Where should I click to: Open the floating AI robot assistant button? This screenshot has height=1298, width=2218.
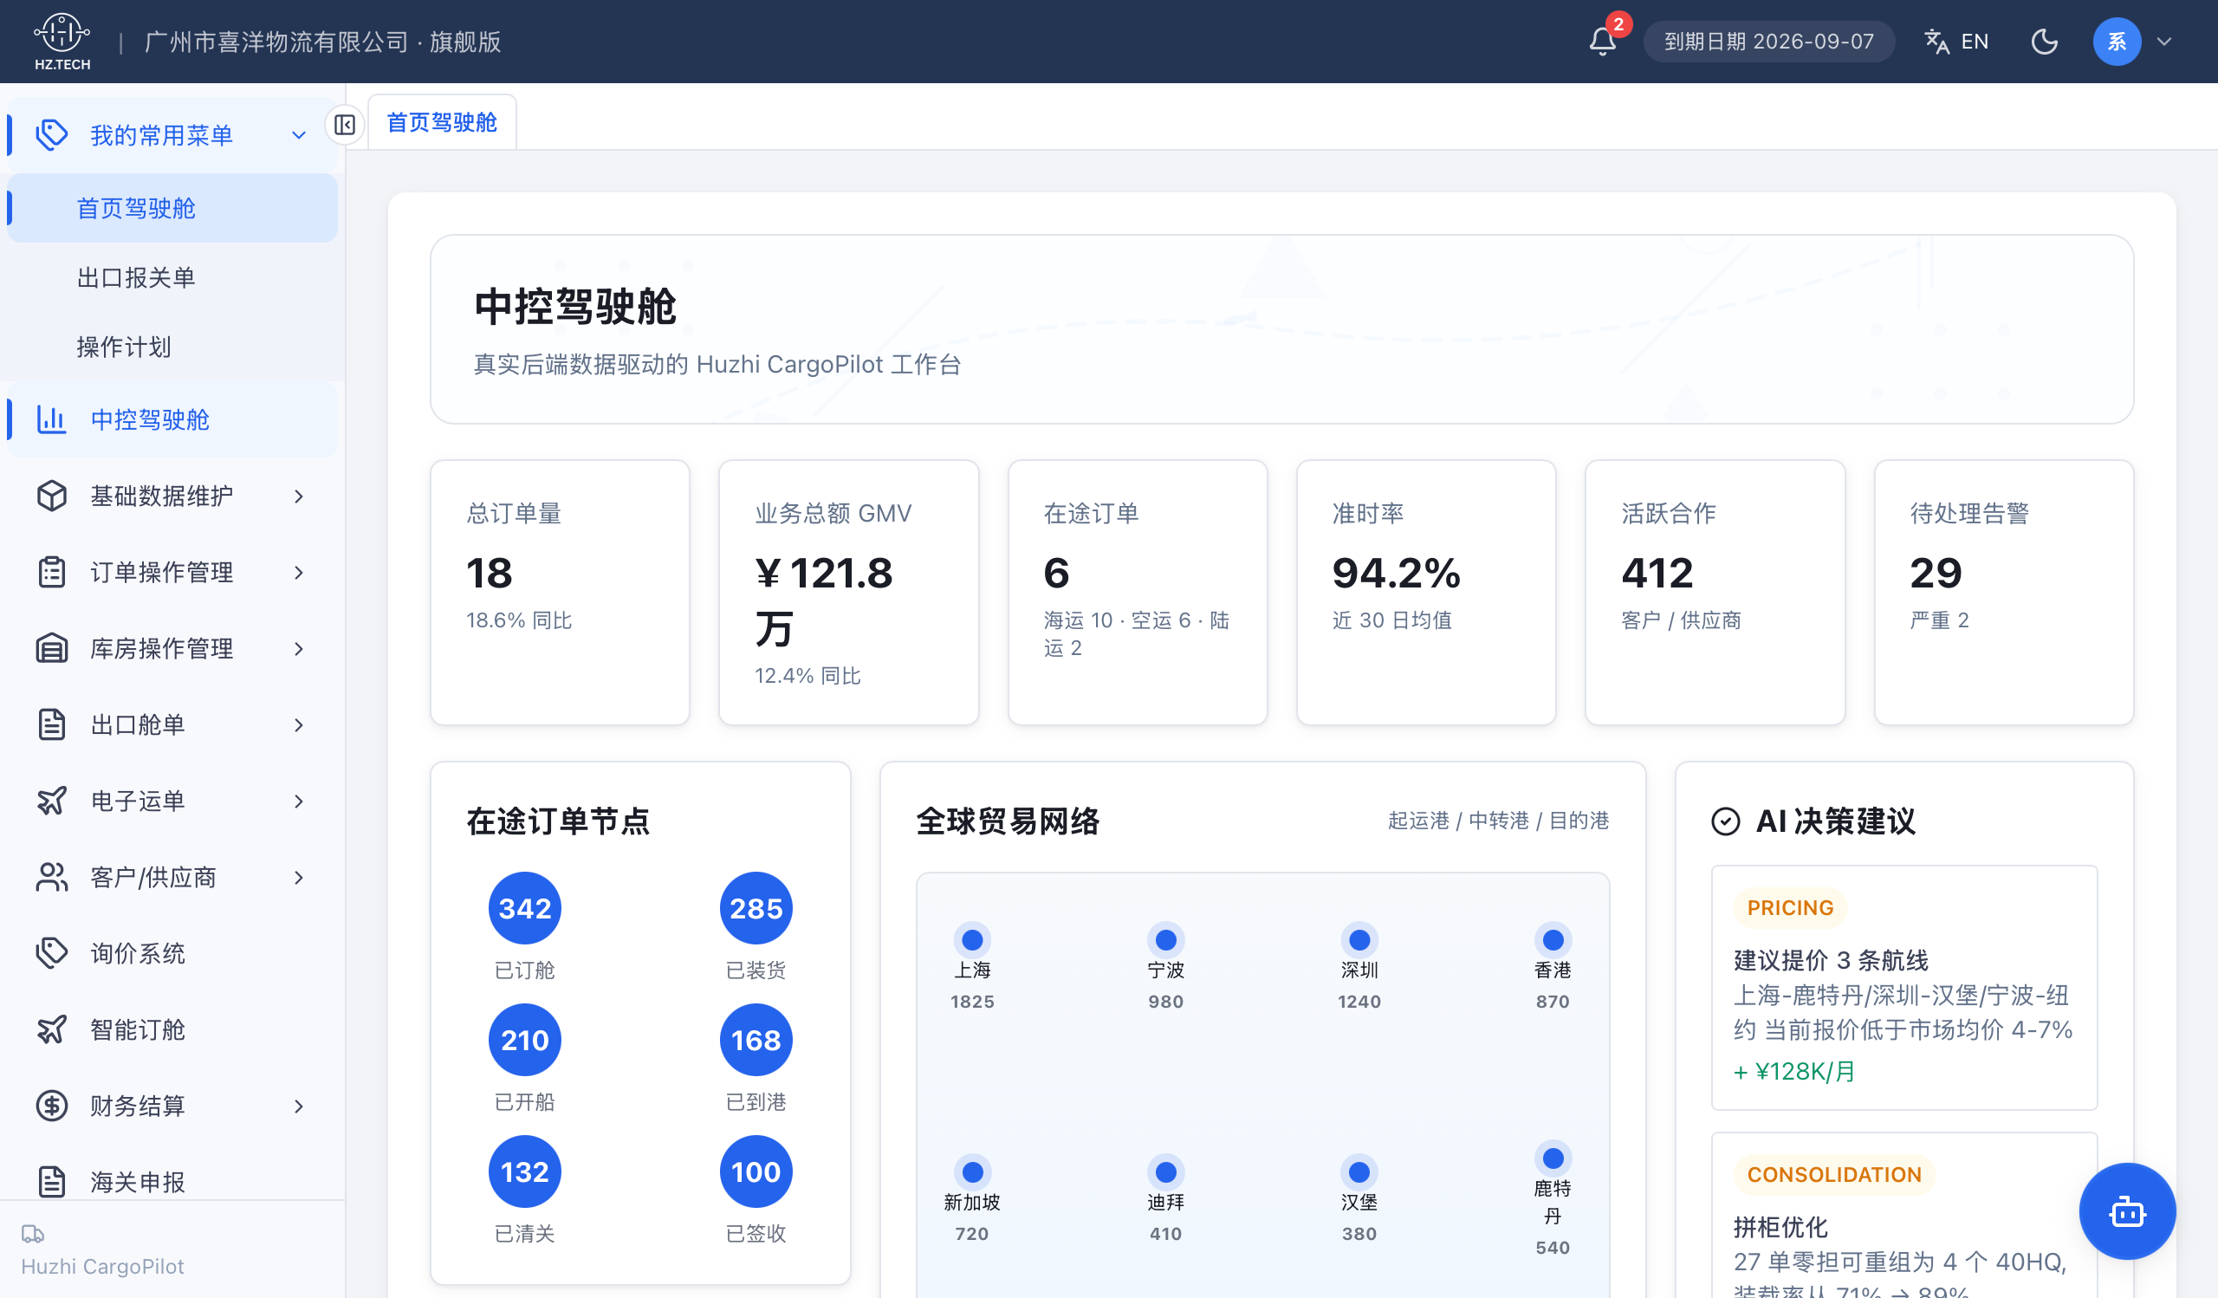coord(2126,1211)
